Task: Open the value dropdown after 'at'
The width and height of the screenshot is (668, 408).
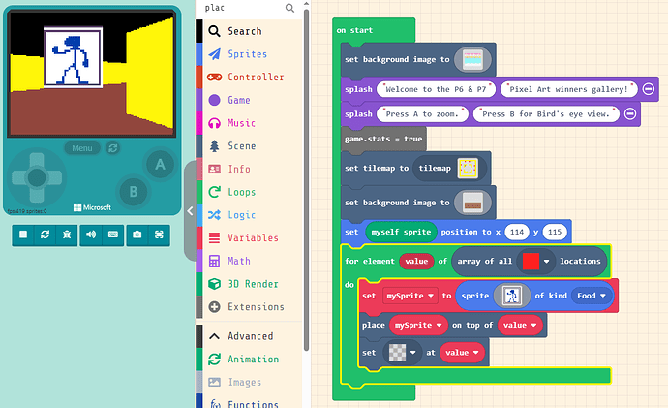Action: click(462, 353)
